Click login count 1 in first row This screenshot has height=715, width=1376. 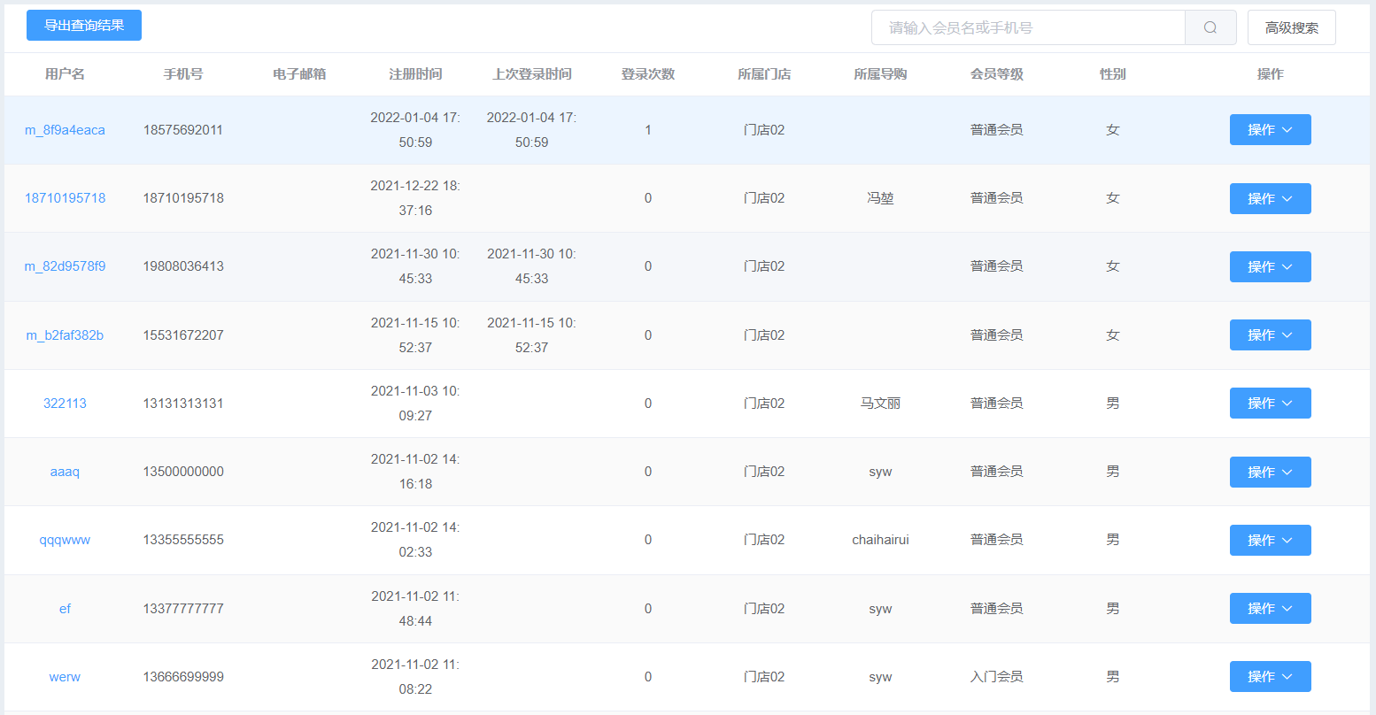[648, 130]
